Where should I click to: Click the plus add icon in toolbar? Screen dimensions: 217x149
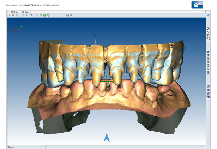tap(10, 15)
